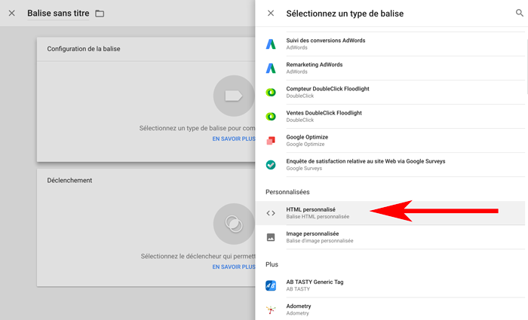The image size is (528, 320).
Task: Click the DoubleClick Floodlight counter icon
Action: pos(271,93)
